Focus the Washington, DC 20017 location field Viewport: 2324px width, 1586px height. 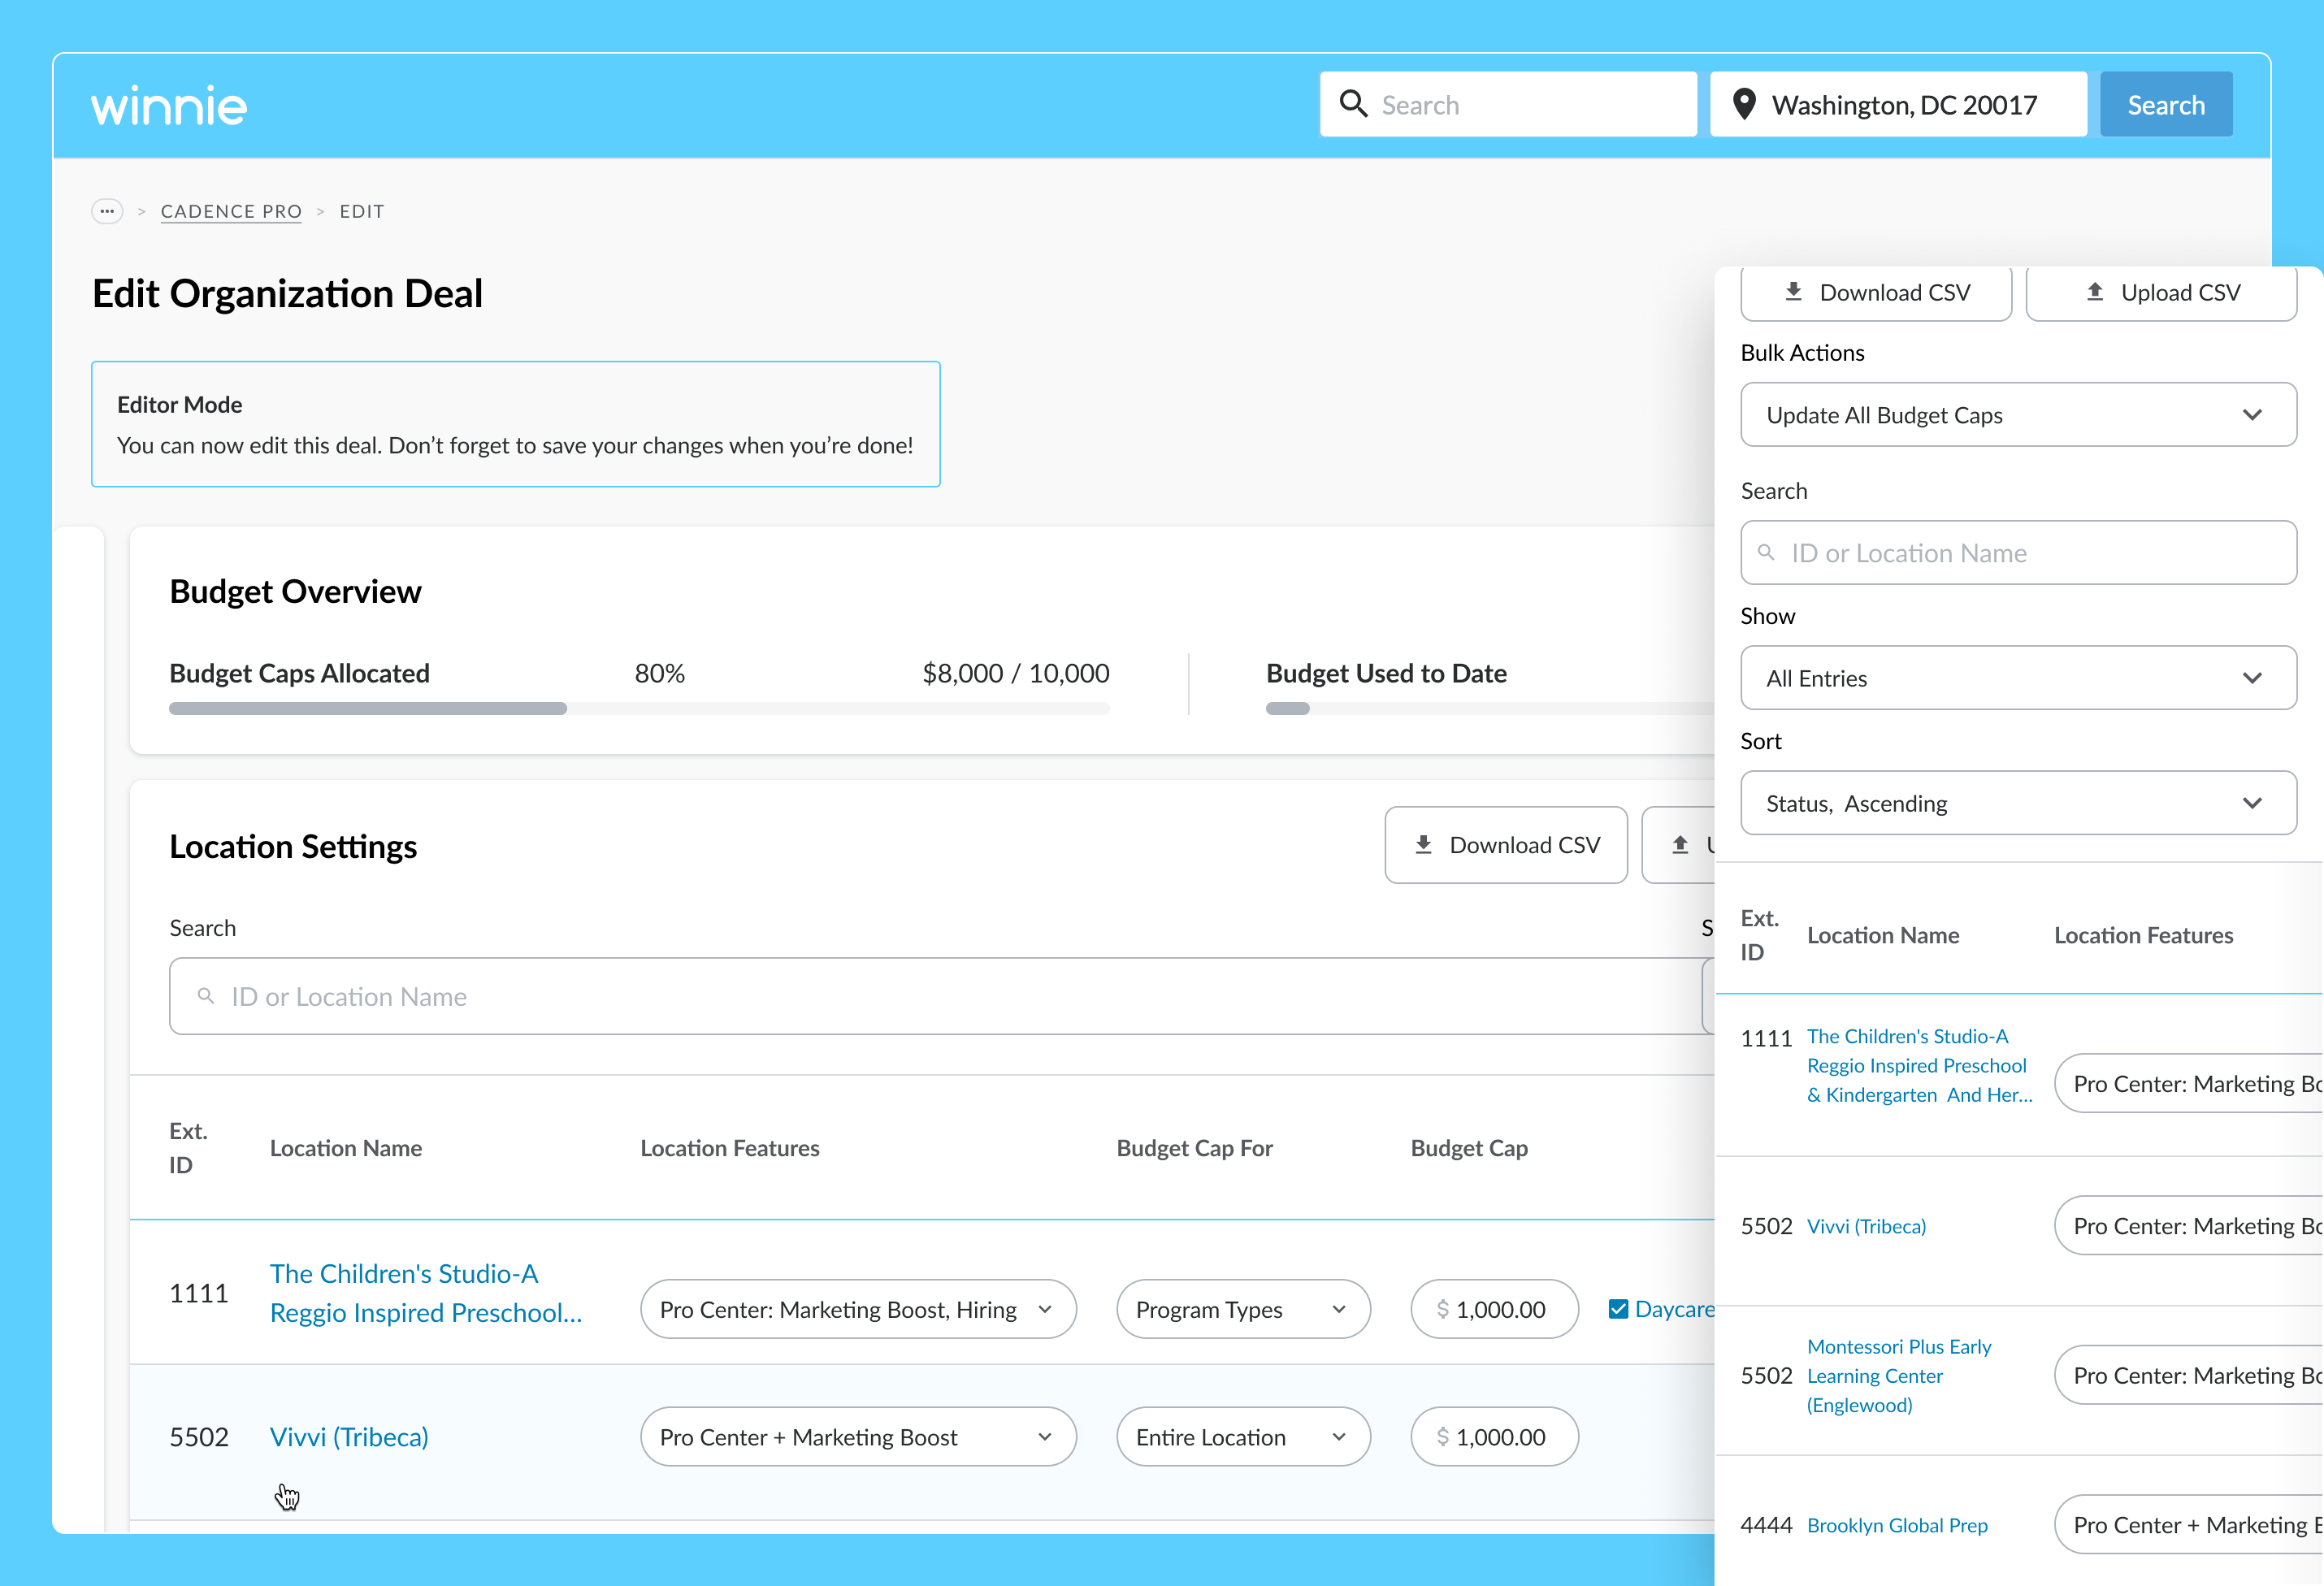(1898, 104)
